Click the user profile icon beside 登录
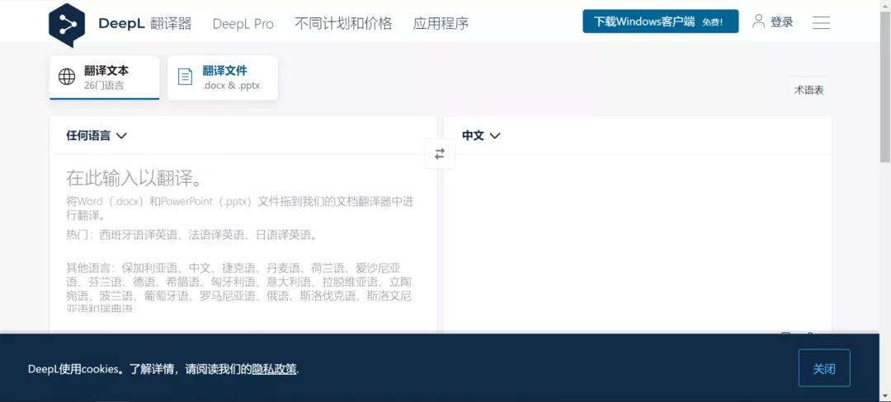The width and height of the screenshot is (891, 402). click(758, 21)
